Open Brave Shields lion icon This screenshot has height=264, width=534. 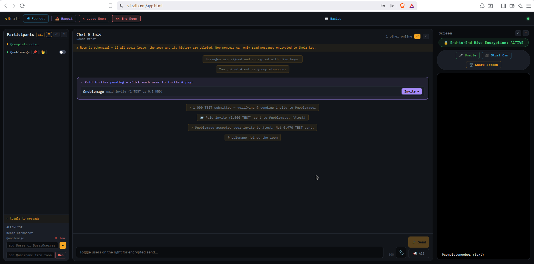[x=402, y=6]
